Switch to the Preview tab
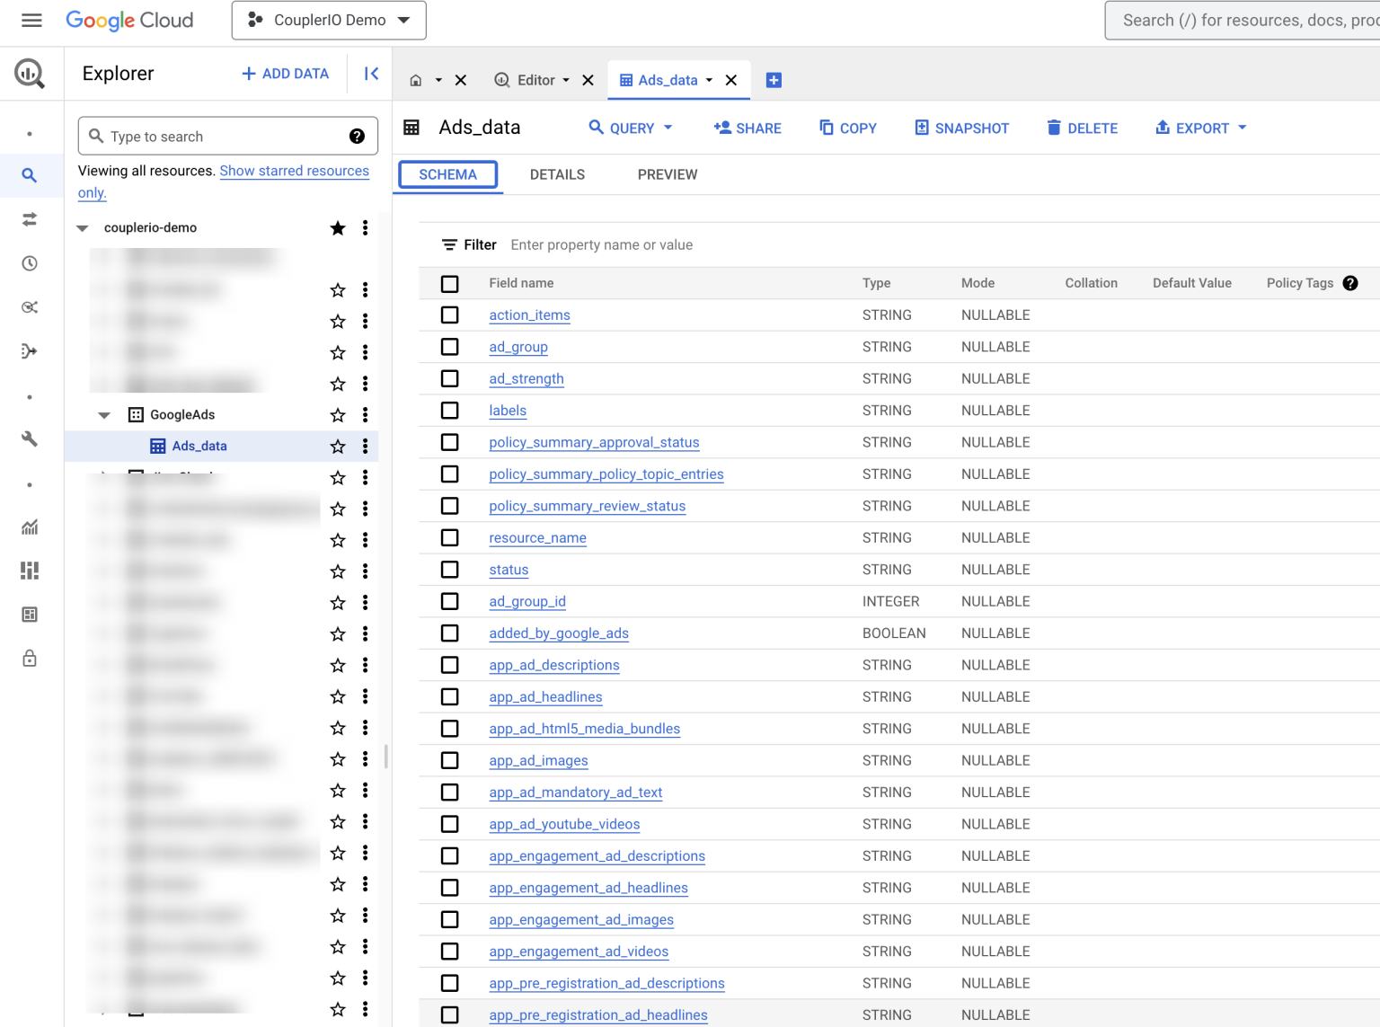1380x1027 pixels. (667, 174)
